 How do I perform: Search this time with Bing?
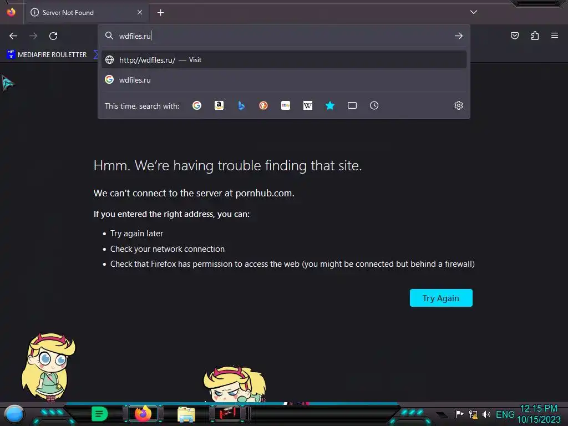(241, 105)
